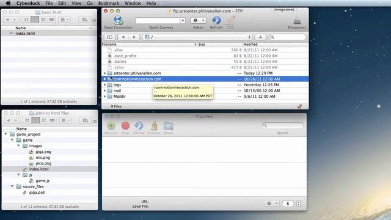This screenshot has height=220, width=391.
Task: Click the Show icon in Transfers
Action: pyautogui.click(x=169, y=126)
